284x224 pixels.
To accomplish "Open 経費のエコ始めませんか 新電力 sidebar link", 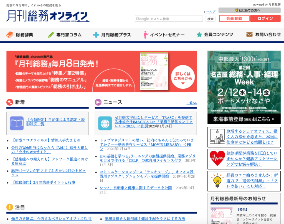I will (252, 181).
